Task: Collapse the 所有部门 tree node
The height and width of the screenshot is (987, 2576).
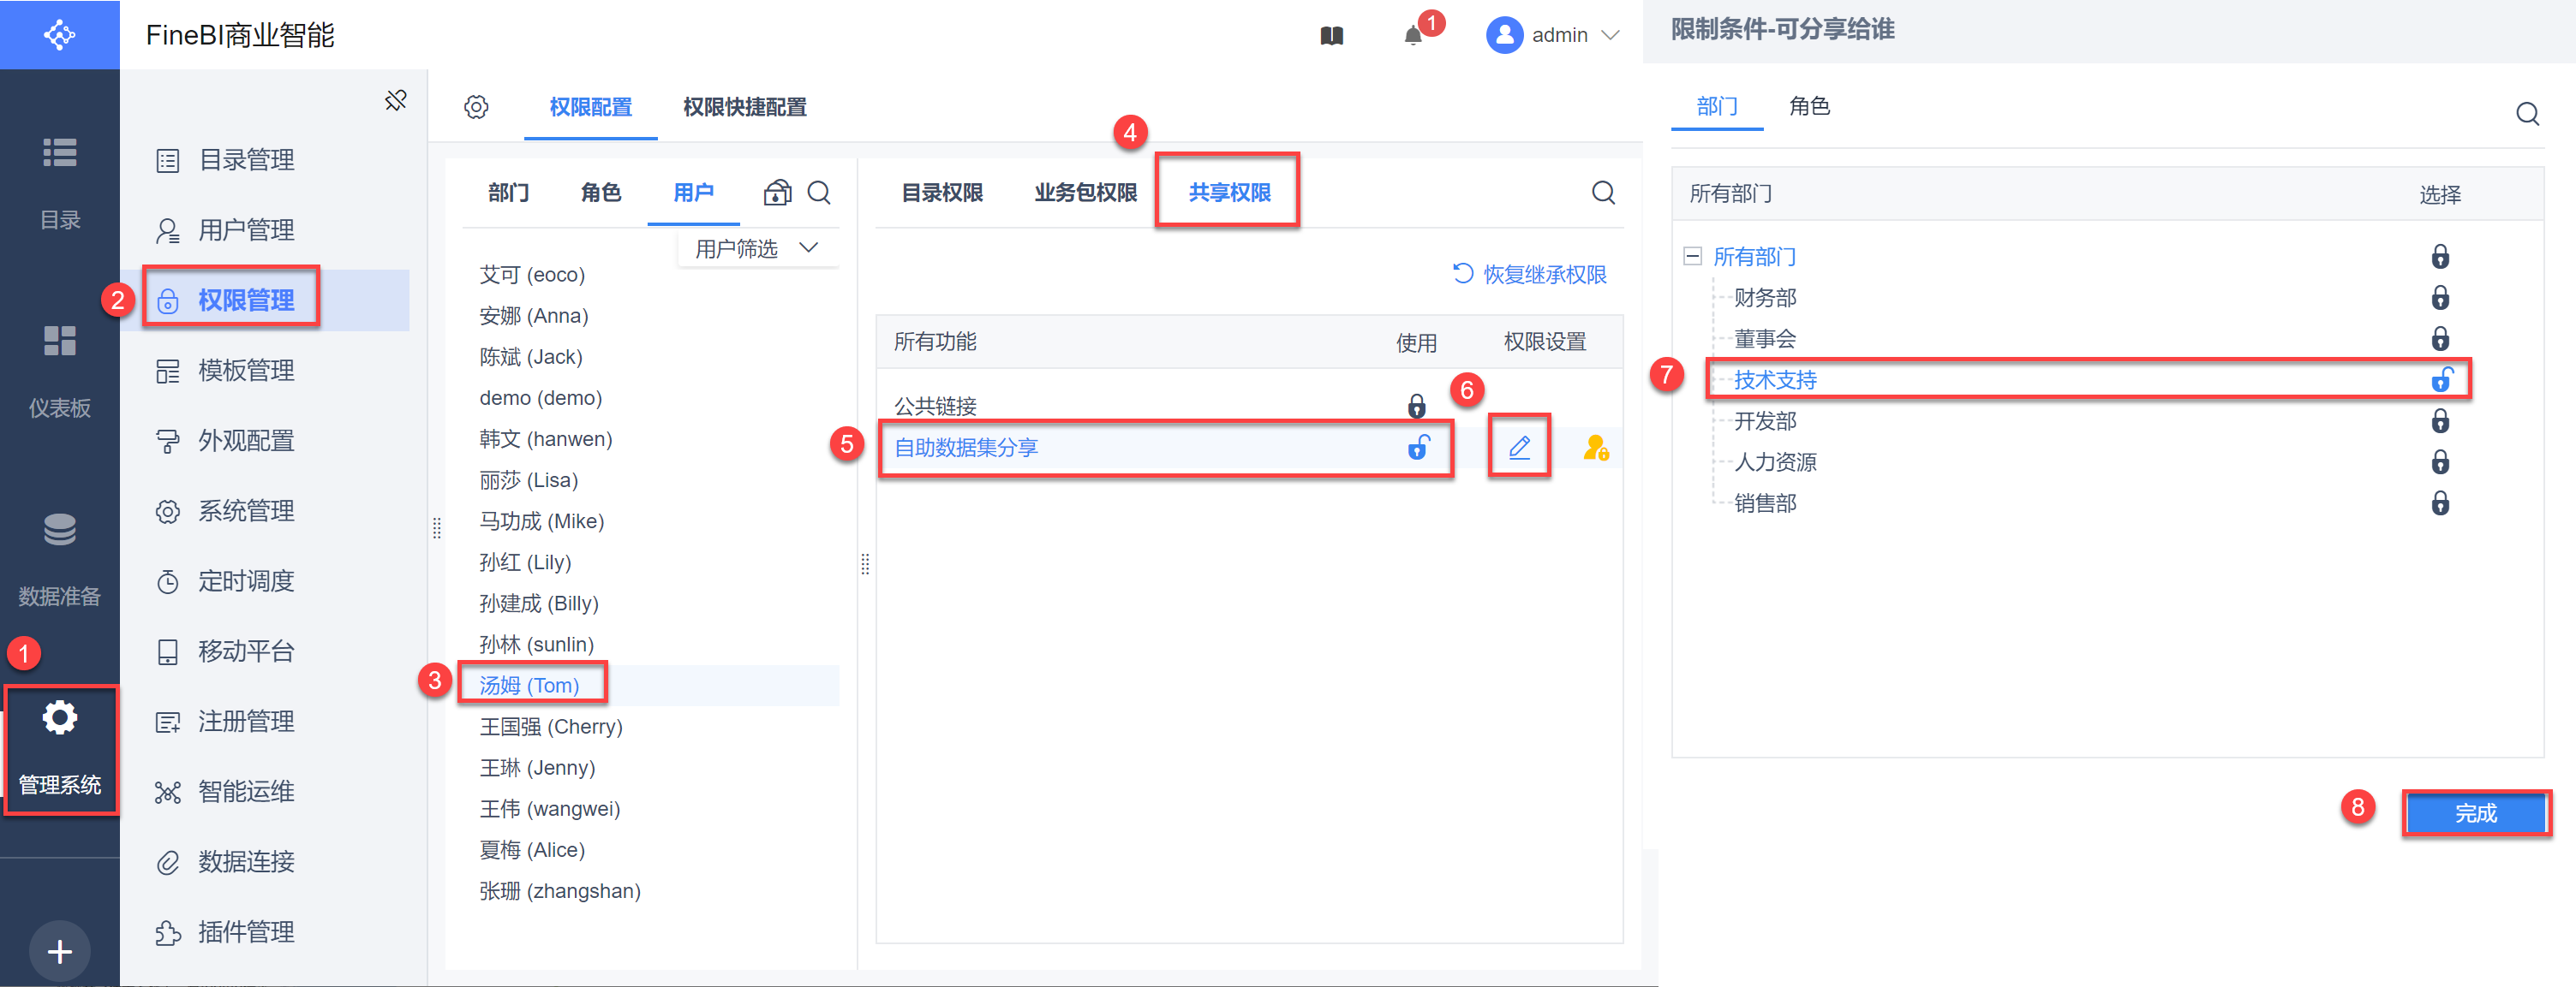Action: [x=1692, y=257]
